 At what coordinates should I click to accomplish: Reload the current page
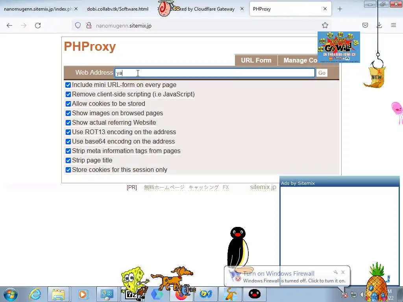tap(38, 26)
